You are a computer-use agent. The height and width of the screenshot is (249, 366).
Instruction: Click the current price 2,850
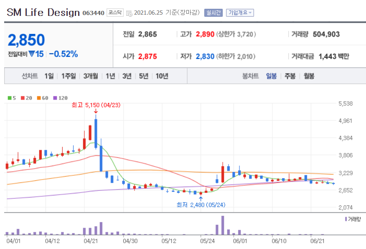click(x=26, y=40)
